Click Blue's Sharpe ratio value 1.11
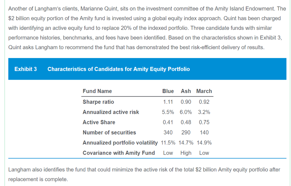This screenshot has width=291, height=186. [x=168, y=102]
